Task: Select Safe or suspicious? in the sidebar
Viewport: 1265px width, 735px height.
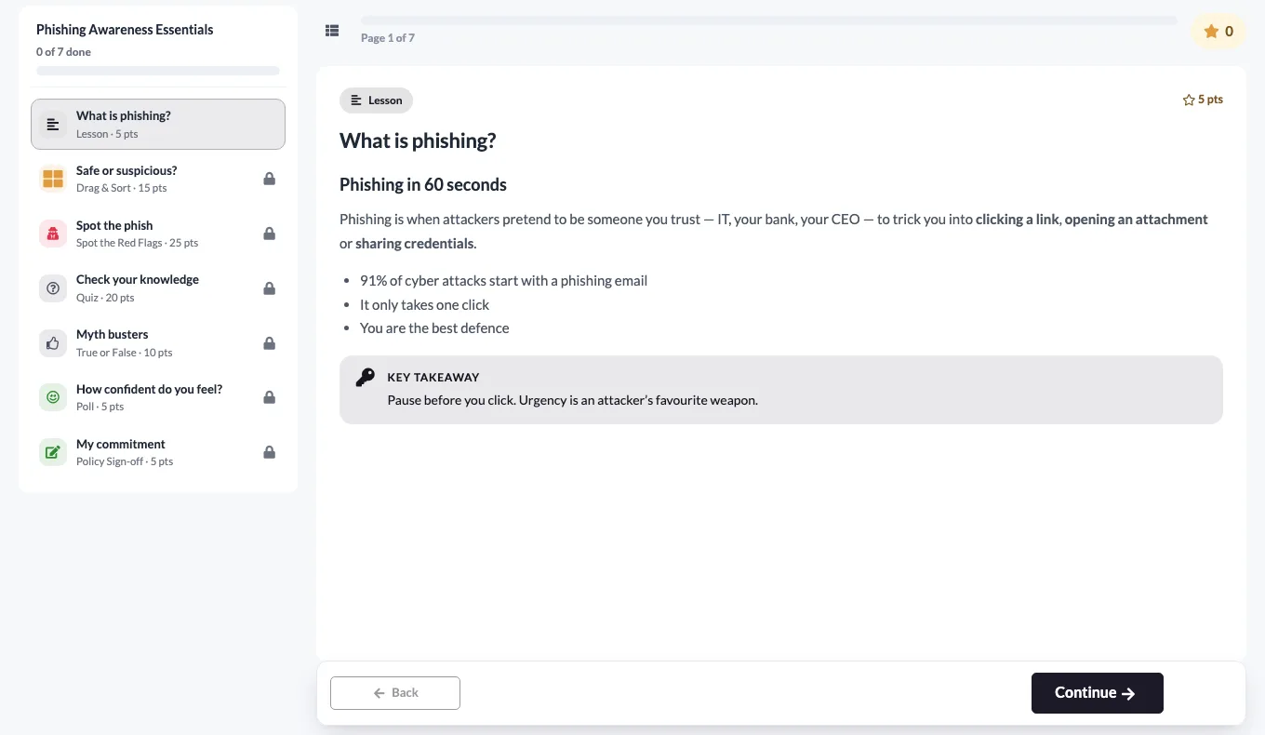Action: point(126,170)
